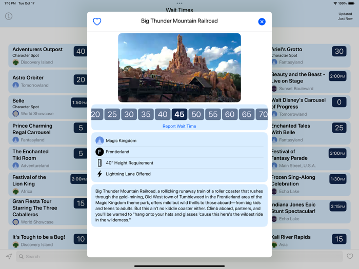This screenshot has width=359, height=269.
Task: Select 55 minute wait time
Action: pos(213,114)
